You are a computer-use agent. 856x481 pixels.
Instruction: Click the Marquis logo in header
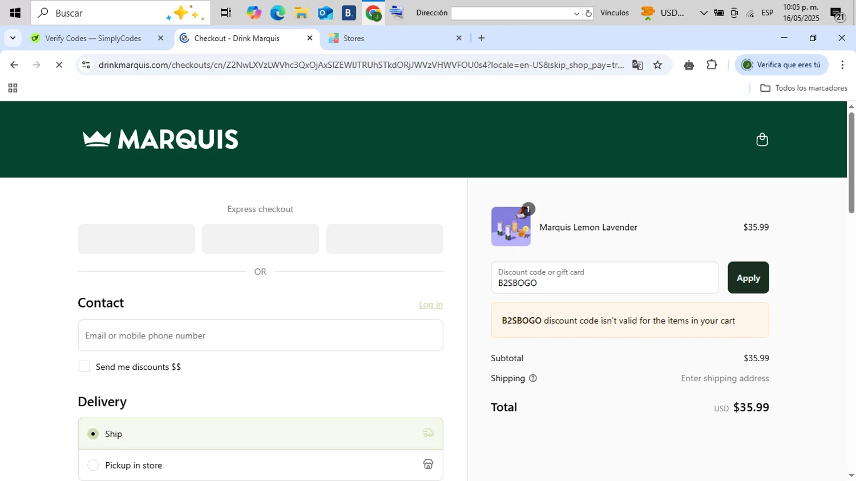pos(160,139)
